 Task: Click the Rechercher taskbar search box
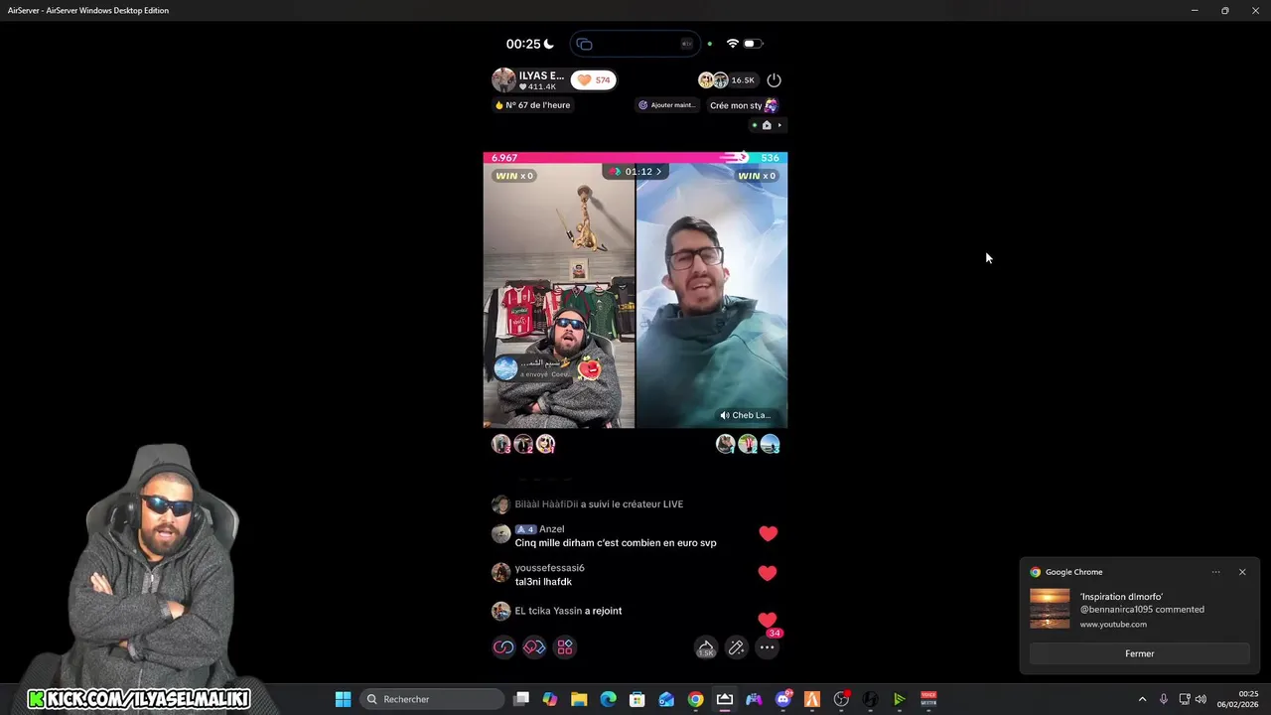pyautogui.click(x=432, y=699)
